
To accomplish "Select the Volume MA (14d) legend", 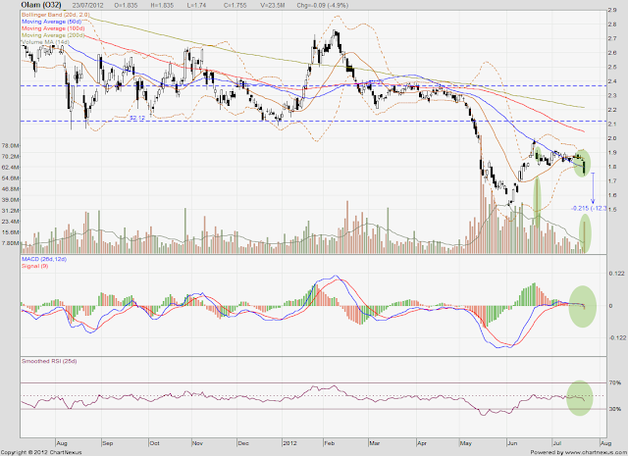I will pyautogui.click(x=45, y=42).
